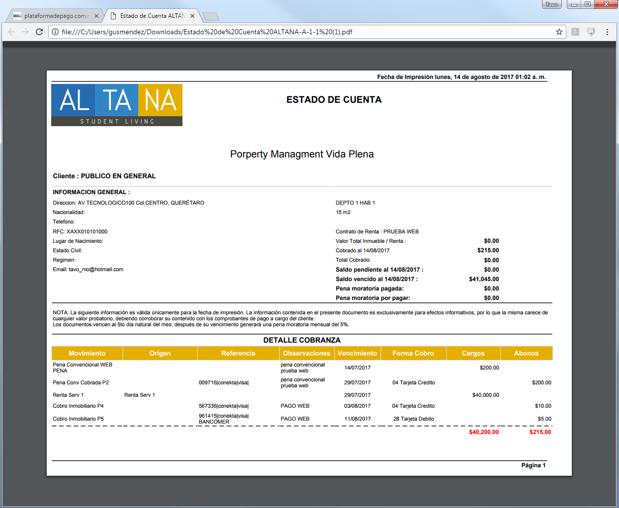The image size is (619, 508).
Task: Click reference '961415|conekta|visa| BANCOMER'
Action: point(224,419)
